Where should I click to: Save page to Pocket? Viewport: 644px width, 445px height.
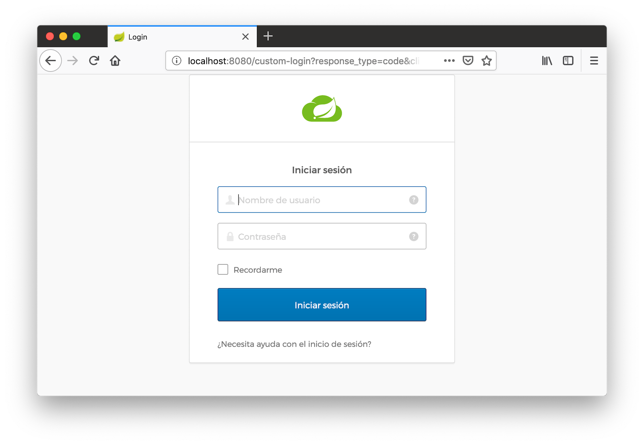[468, 61]
